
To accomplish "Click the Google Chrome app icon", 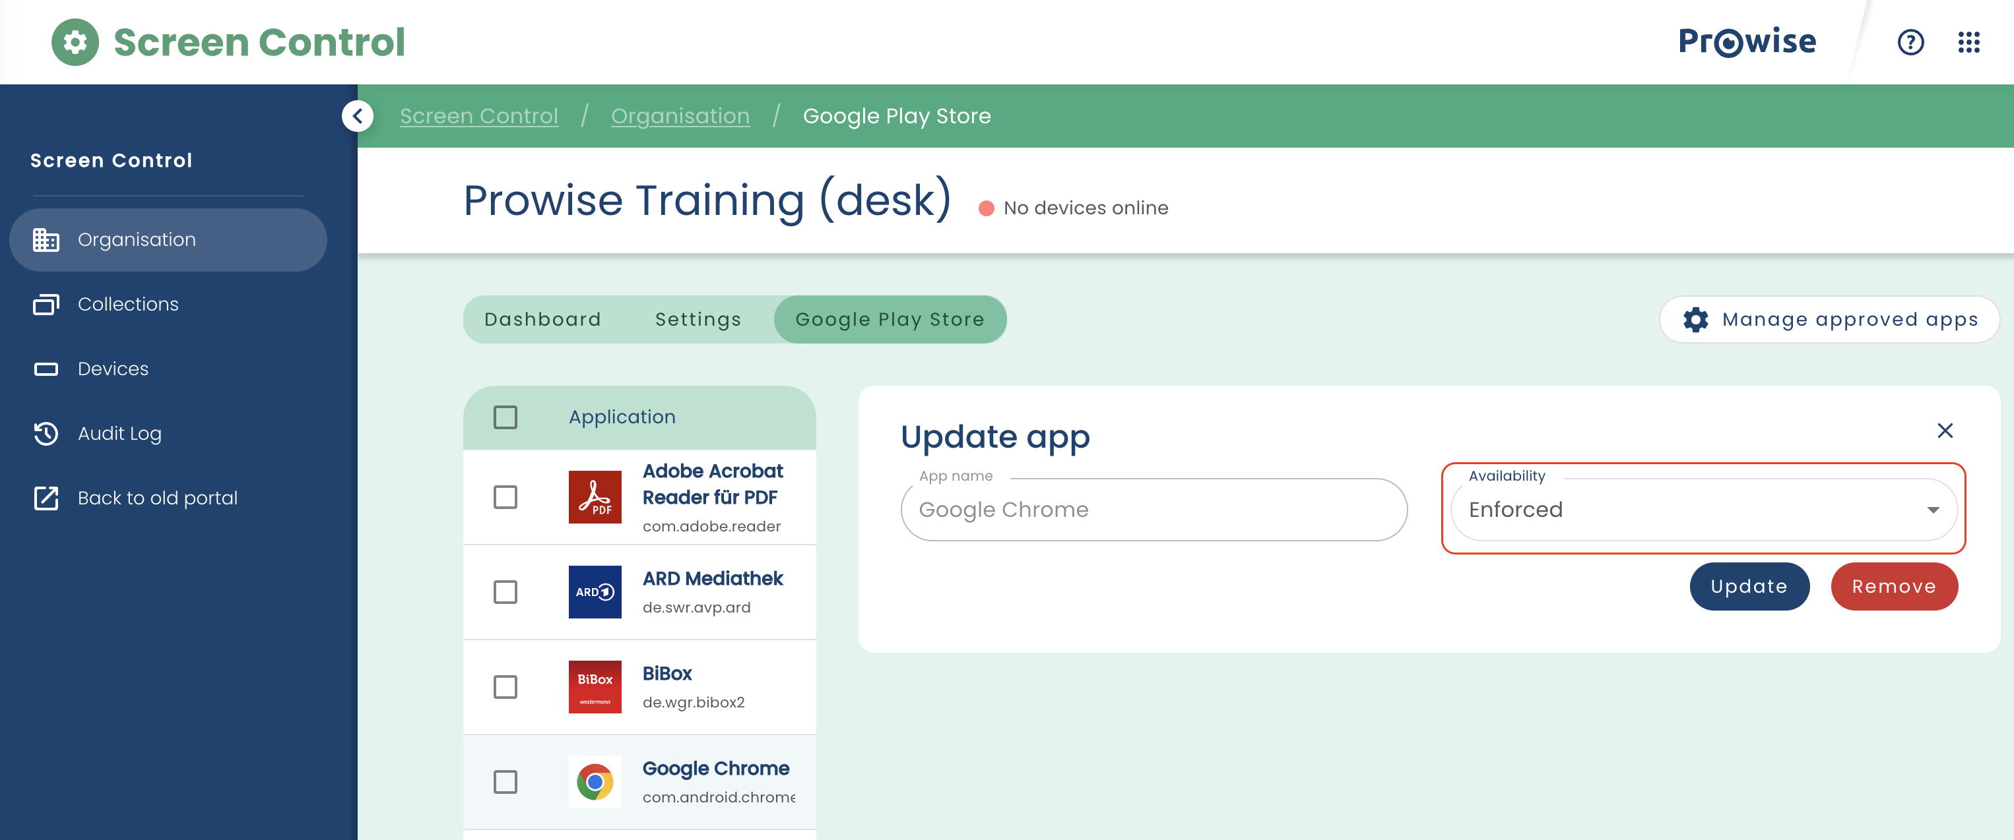I will (594, 781).
